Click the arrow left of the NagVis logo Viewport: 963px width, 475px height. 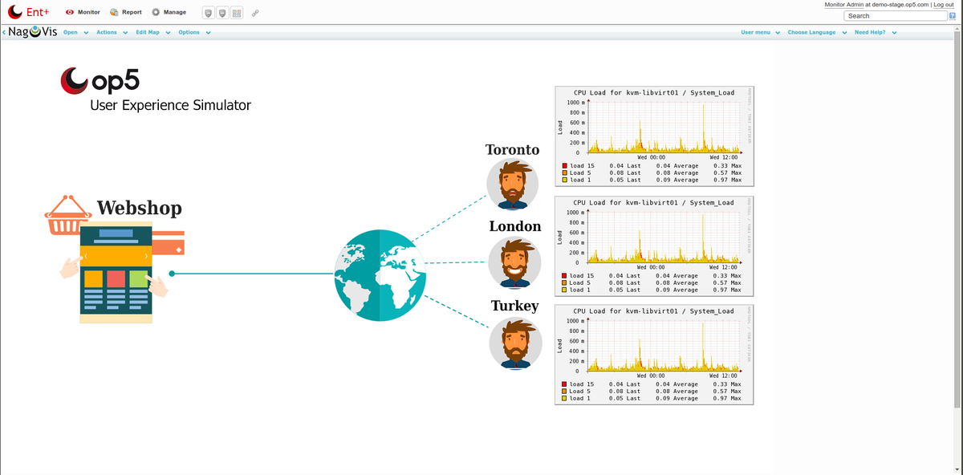click(x=3, y=32)
